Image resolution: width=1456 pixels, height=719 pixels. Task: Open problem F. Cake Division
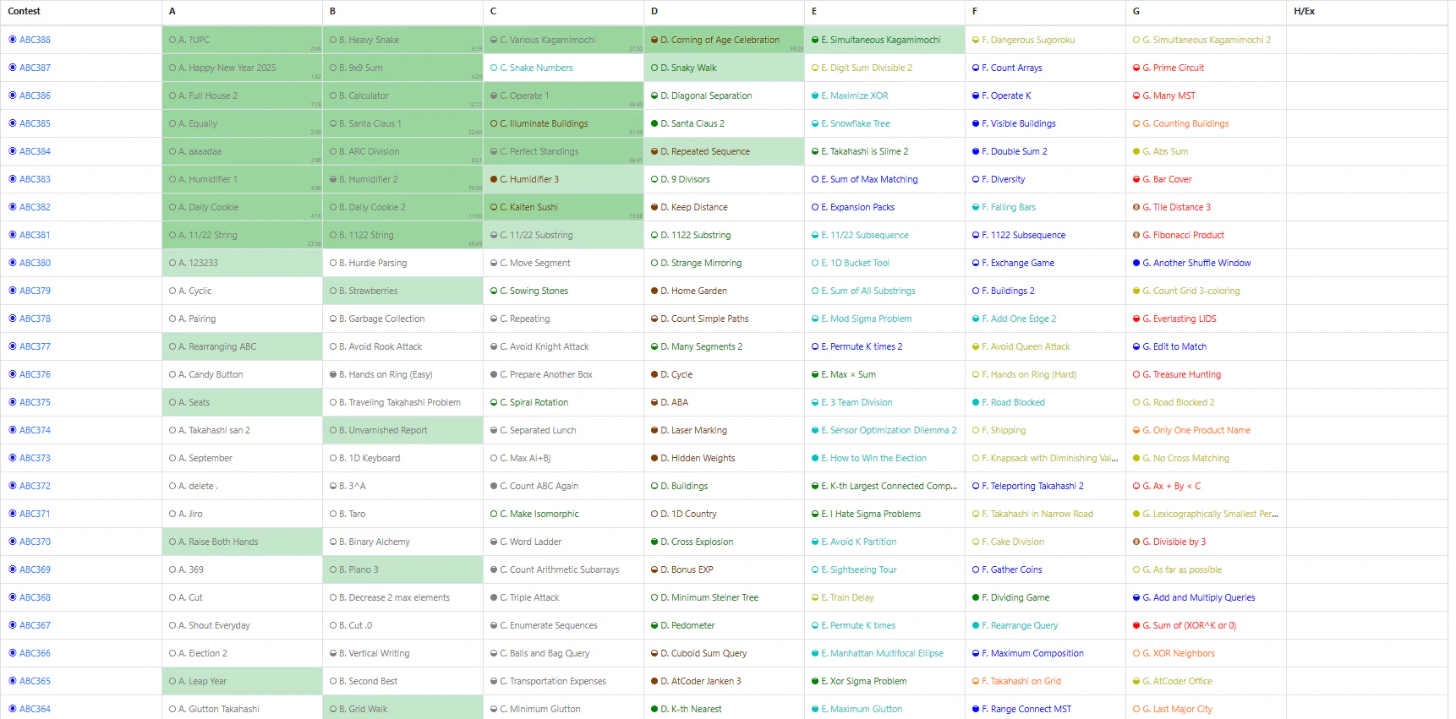pyautogui.click(x=1013, y=542)
